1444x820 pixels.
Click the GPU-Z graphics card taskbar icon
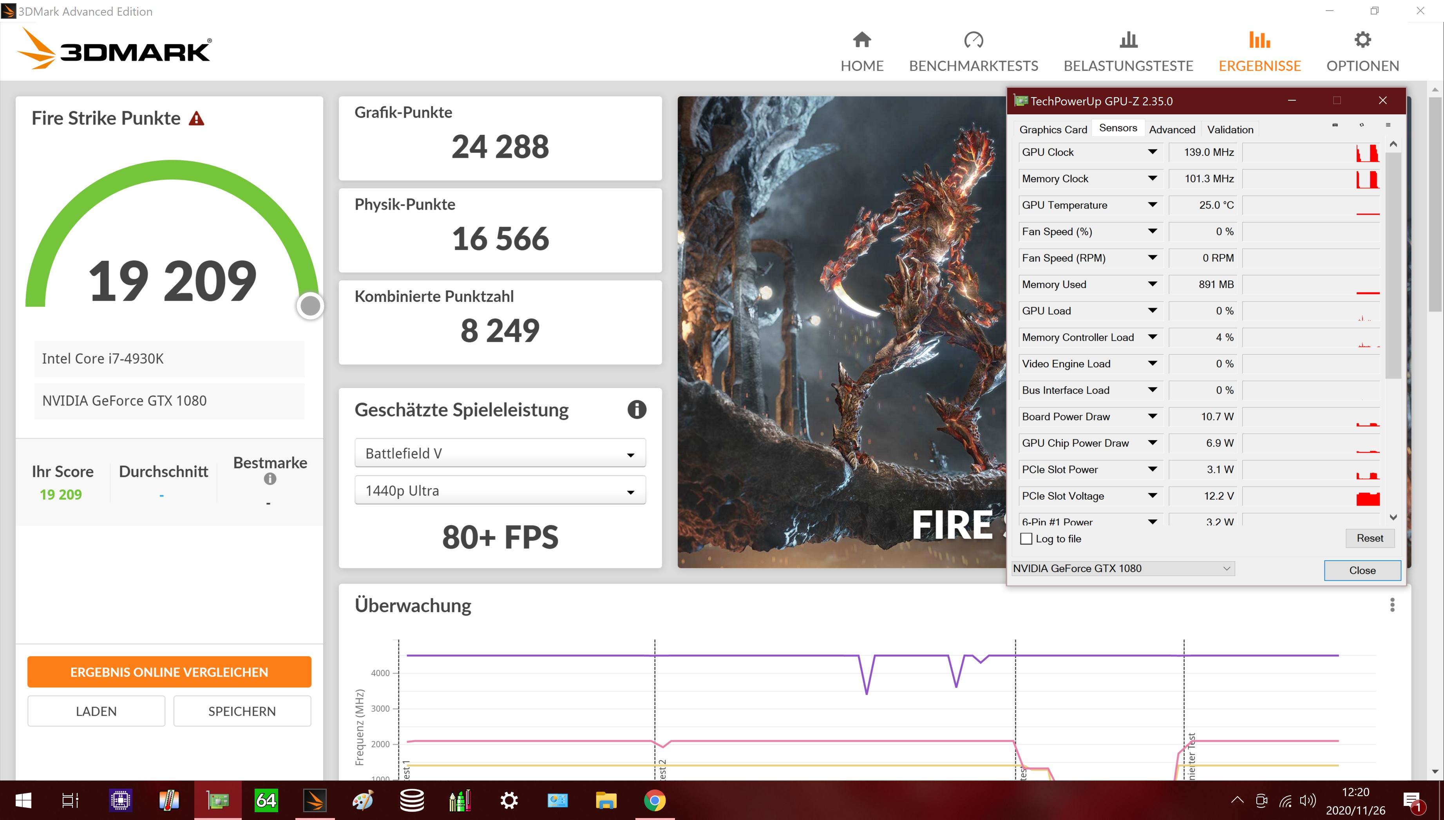pyautogui.click(x=217, y=800)
